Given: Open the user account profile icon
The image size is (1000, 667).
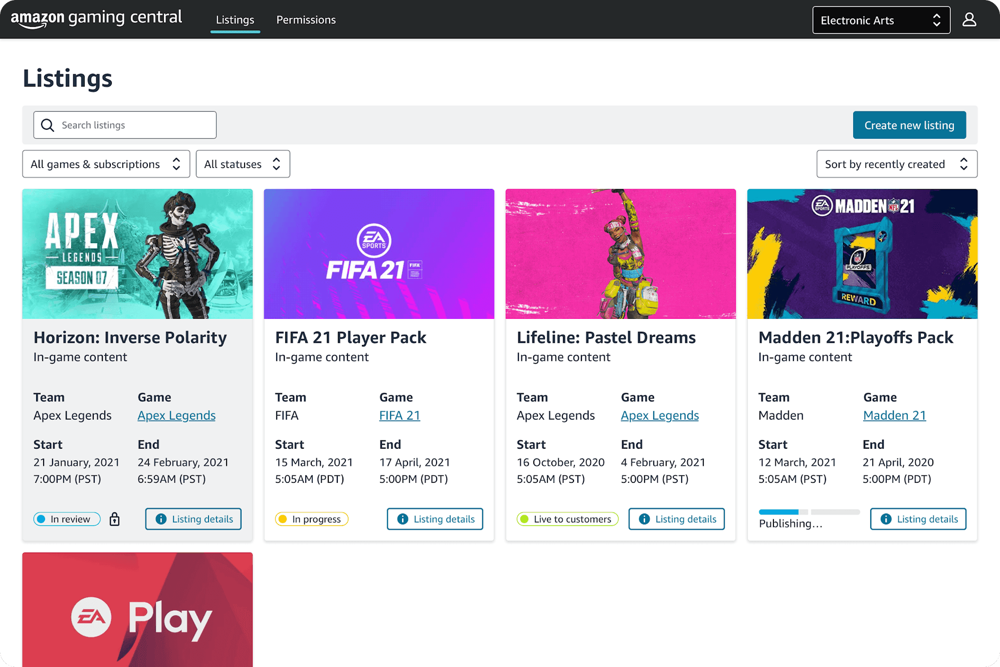Looking at the screenshot, I should [969, 20].
